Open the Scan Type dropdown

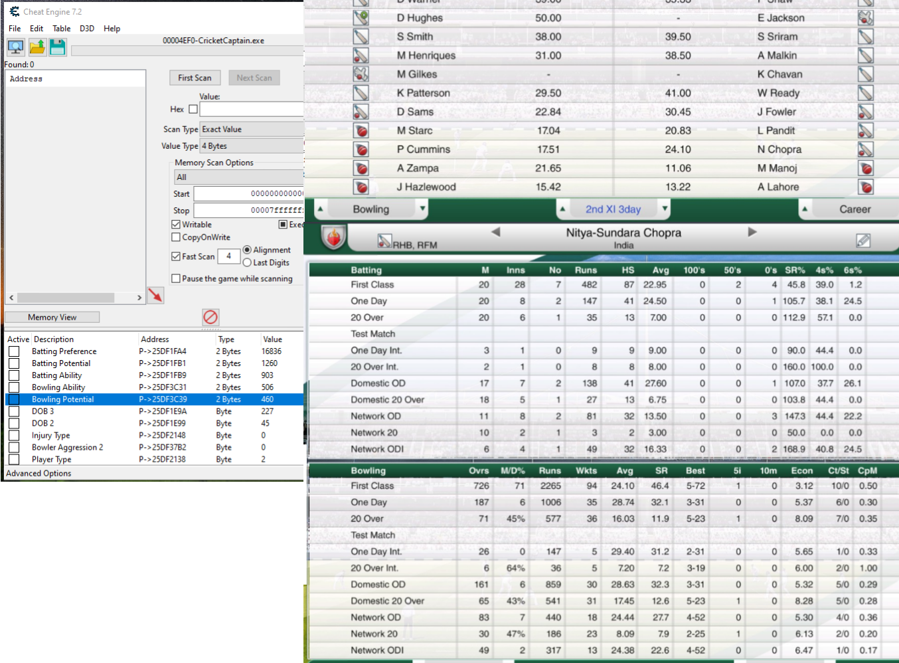click(x=252, y=130)
